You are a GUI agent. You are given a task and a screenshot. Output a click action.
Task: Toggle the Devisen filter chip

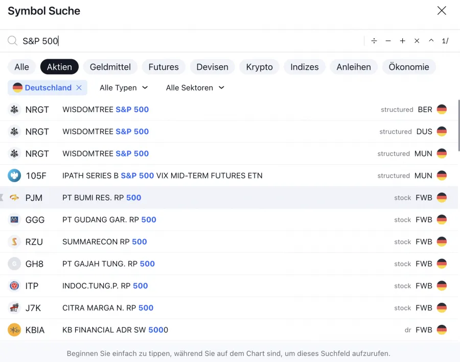point(212,67)
